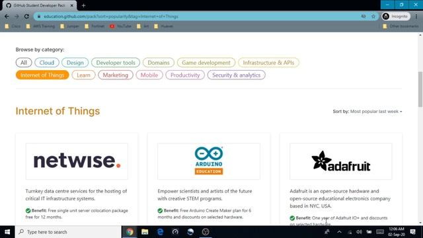Click the touch keyboard tray icon

pos(380,232)
